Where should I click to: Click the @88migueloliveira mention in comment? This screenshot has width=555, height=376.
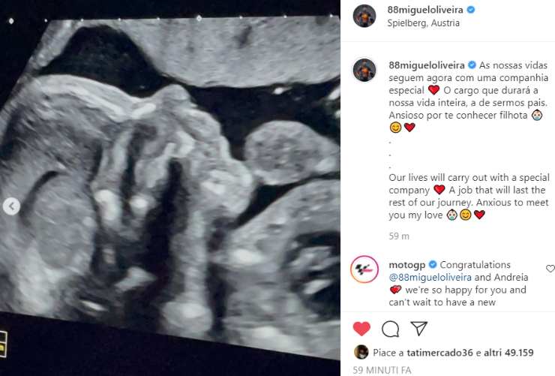430,277
